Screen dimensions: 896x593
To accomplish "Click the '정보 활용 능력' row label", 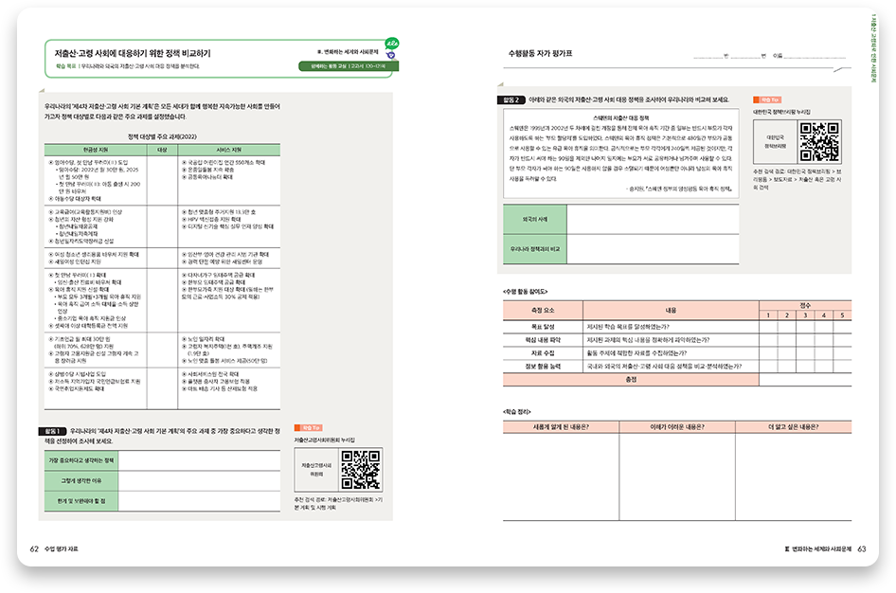I will [543, 367].
